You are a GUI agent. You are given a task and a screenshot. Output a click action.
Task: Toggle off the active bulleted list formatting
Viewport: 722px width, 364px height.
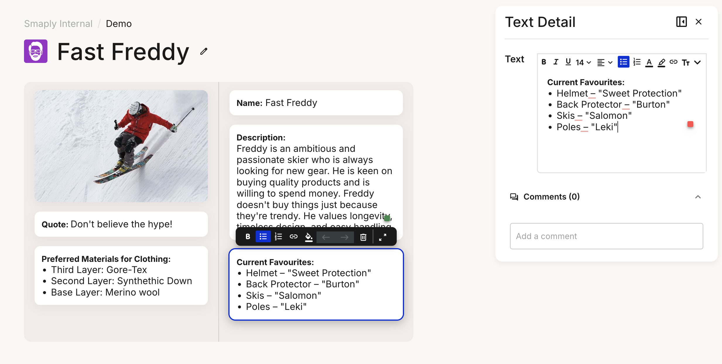624,62
